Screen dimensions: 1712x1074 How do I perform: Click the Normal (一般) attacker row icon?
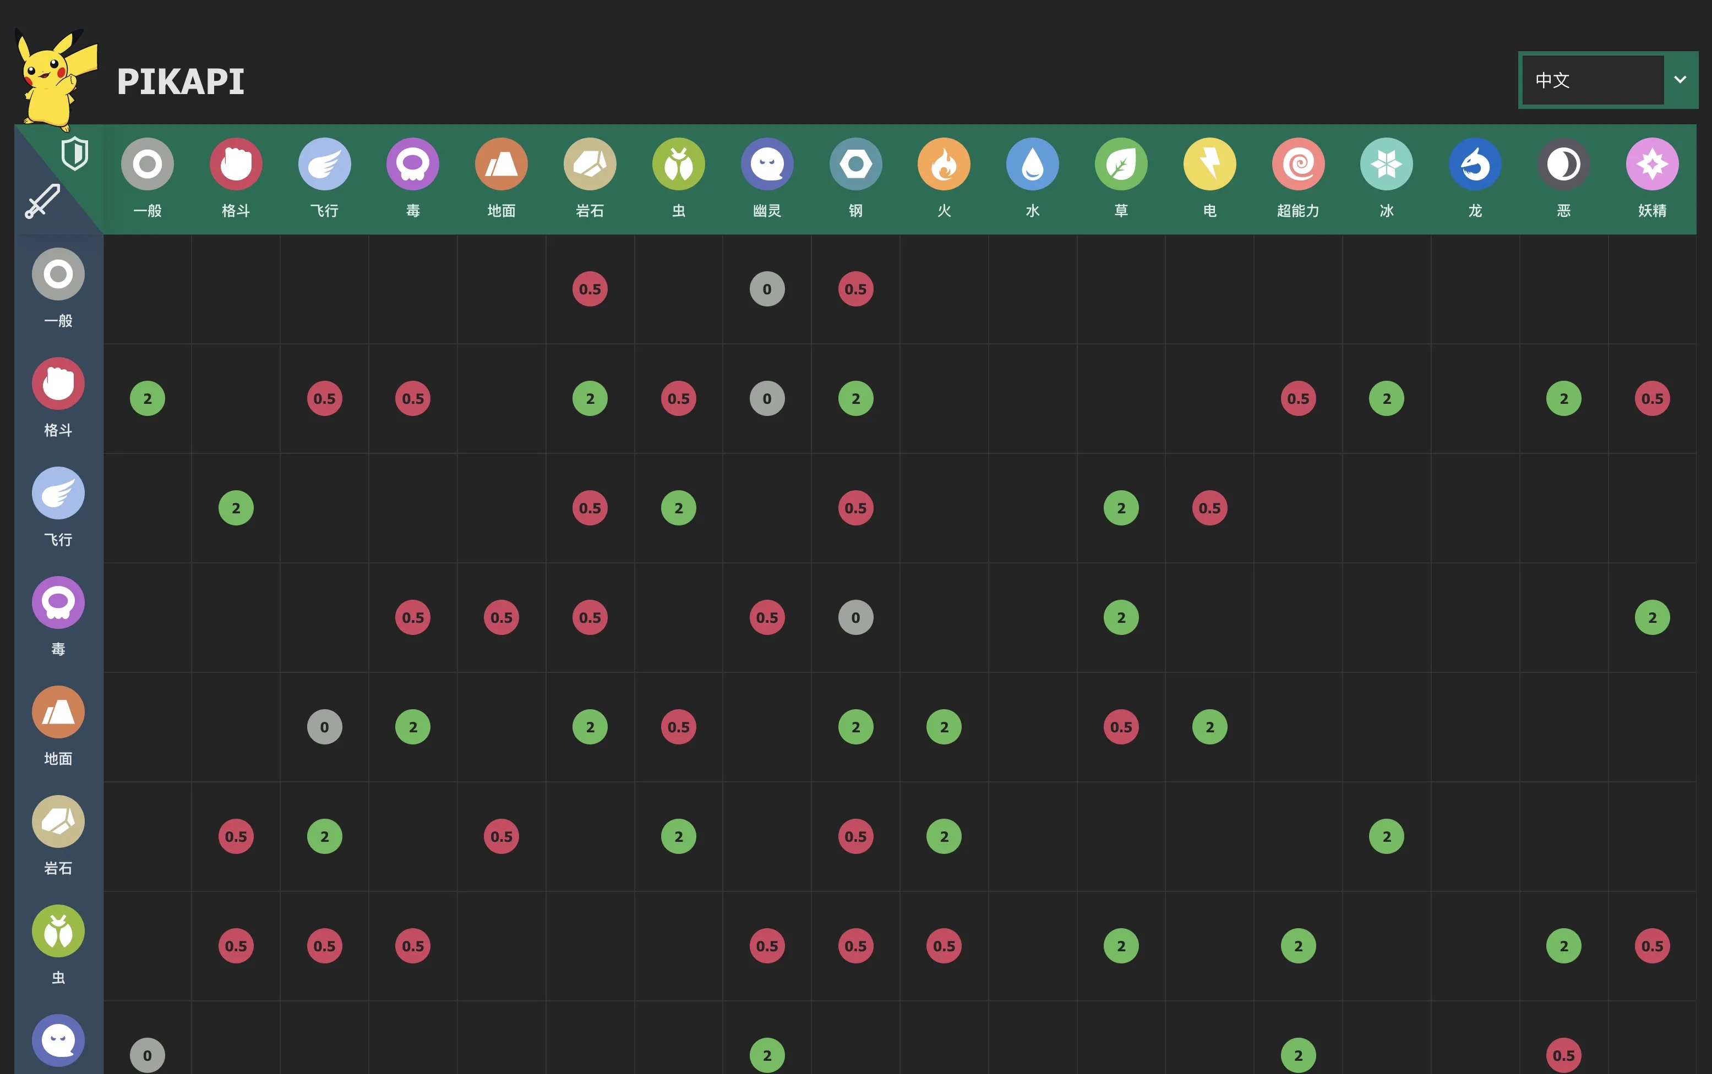58,274
